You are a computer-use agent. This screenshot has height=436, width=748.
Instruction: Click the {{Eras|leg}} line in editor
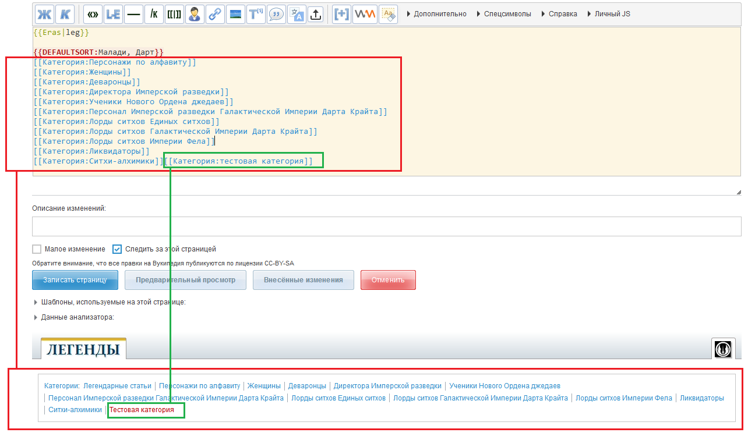[61, 33]
